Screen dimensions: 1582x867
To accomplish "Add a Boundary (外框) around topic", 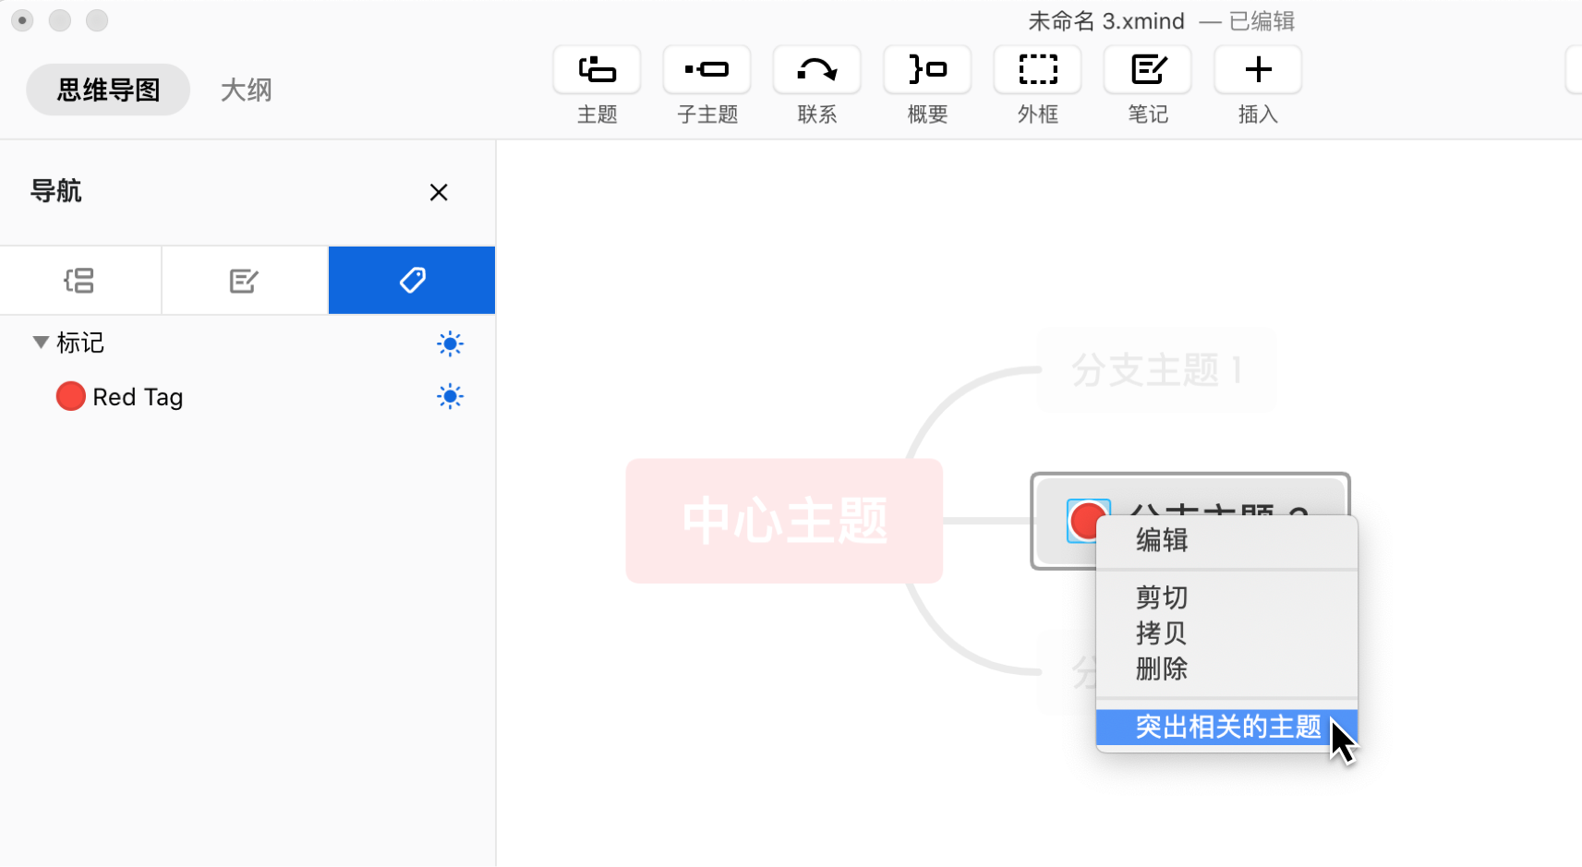I will (1037, 70).
